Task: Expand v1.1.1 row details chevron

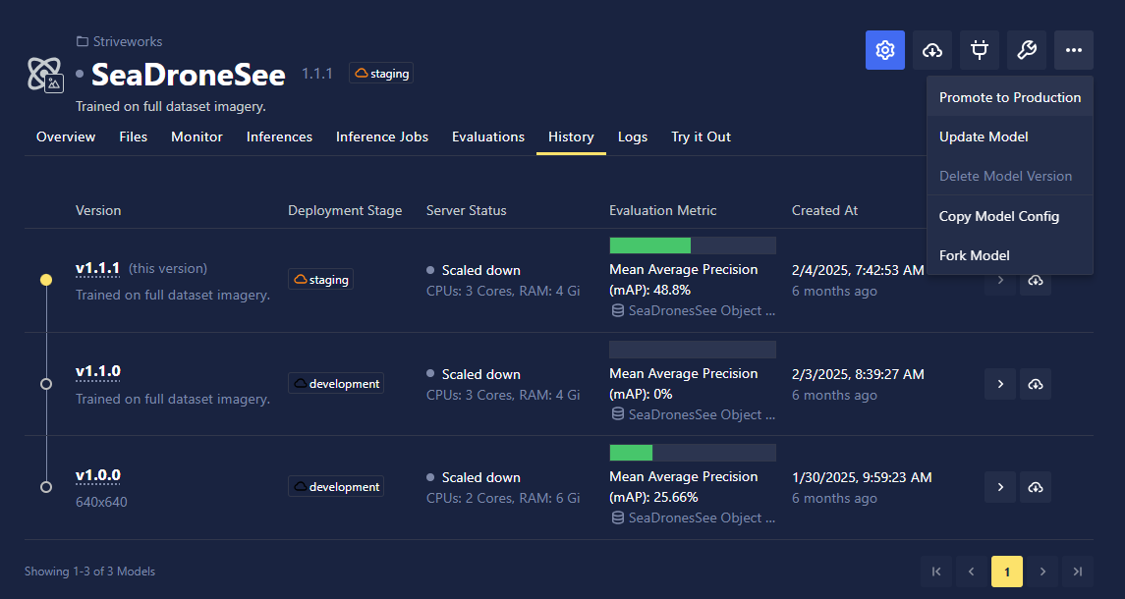Action: 1000,281
